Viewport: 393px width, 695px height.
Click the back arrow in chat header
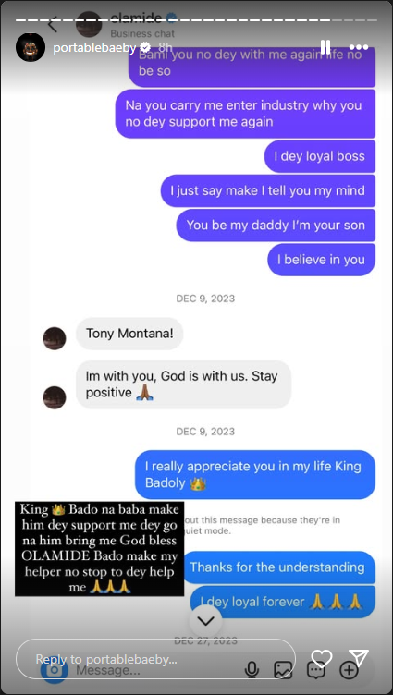click(x=54, y=24)
